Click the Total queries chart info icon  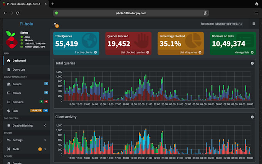point(252,63)
